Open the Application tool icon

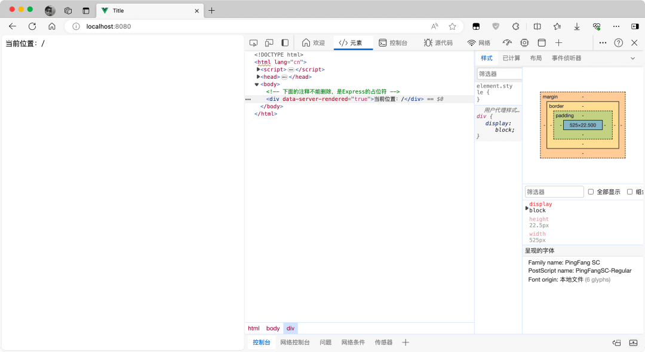click(542, 43)
